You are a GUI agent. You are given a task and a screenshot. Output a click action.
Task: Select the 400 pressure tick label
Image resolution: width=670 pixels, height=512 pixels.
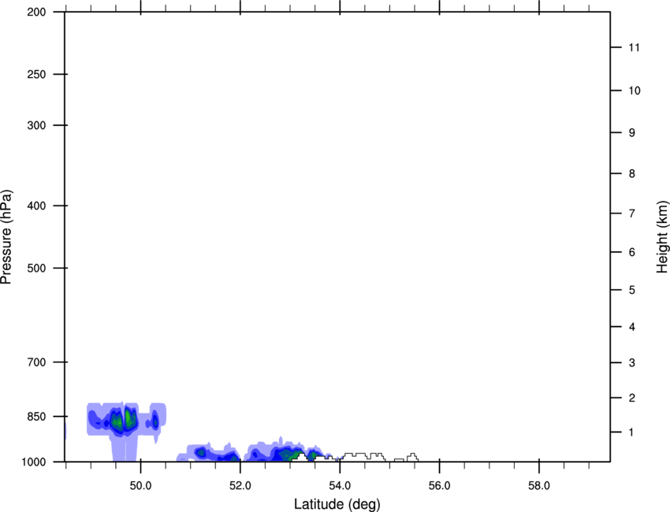[x=36, y=206]
